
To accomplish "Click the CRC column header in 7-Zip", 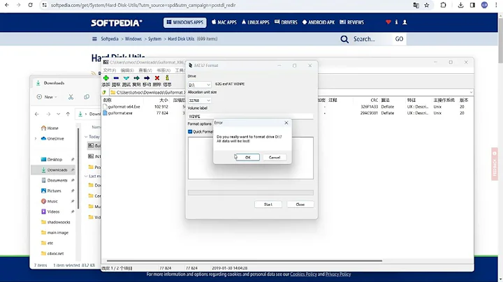I will pyautogui.click(x=374, y=101).
